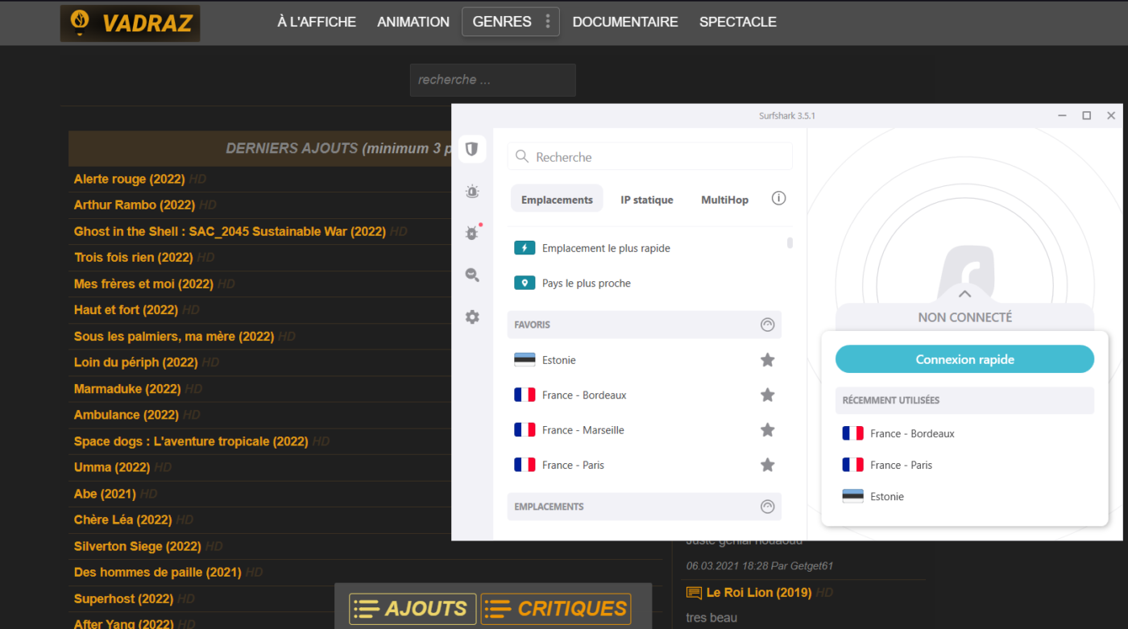
Task: Click the Estonie flag in favorites
Action: click(525, 360)
